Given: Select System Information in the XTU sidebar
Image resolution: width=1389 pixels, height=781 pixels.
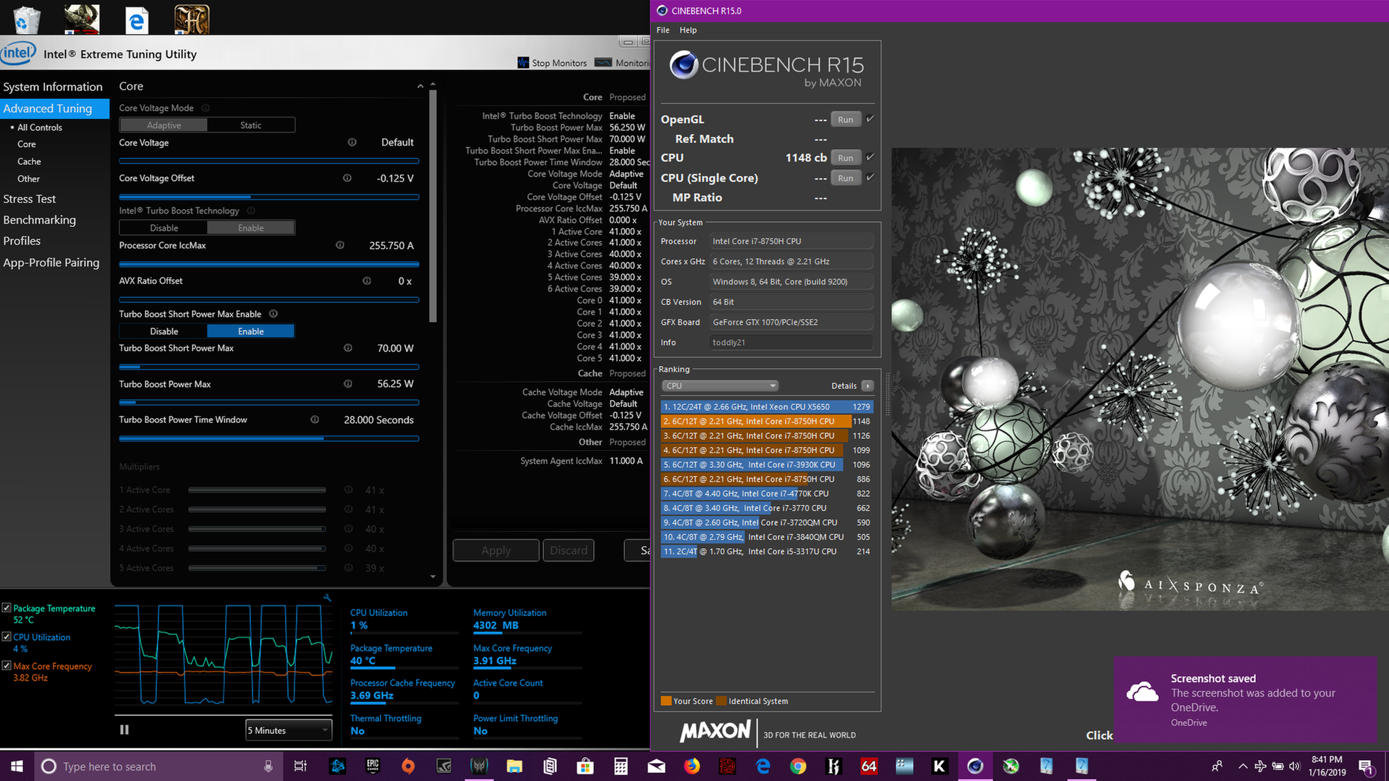Looking at the screenshot, I should [53, 87].
